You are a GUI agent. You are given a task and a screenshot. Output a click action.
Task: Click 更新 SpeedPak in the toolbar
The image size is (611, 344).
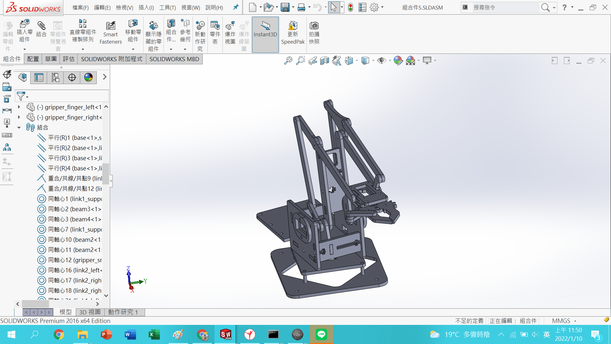coord(292,32)
